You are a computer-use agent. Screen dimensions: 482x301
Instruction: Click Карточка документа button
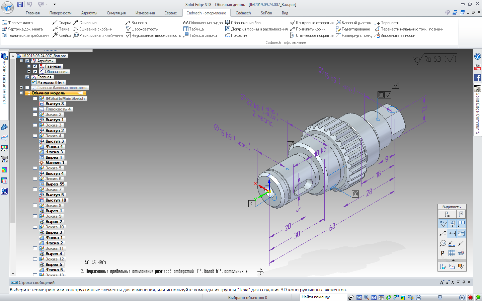22,29
